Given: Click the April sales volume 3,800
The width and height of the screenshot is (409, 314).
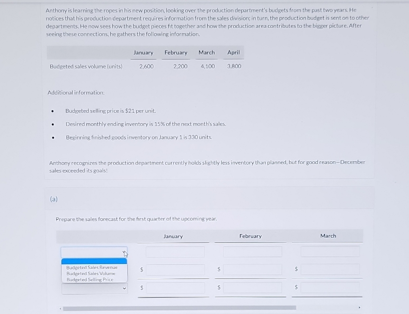Looking at the screenshot, I should (x=234, y=66).
